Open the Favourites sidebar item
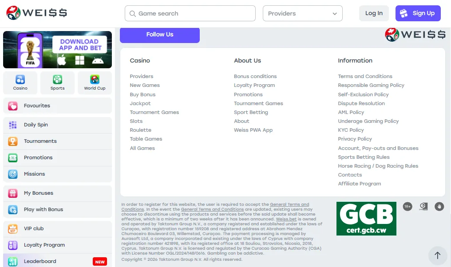Image resolution: width=451 pixels, height=267 pixels. click(58, 106)
